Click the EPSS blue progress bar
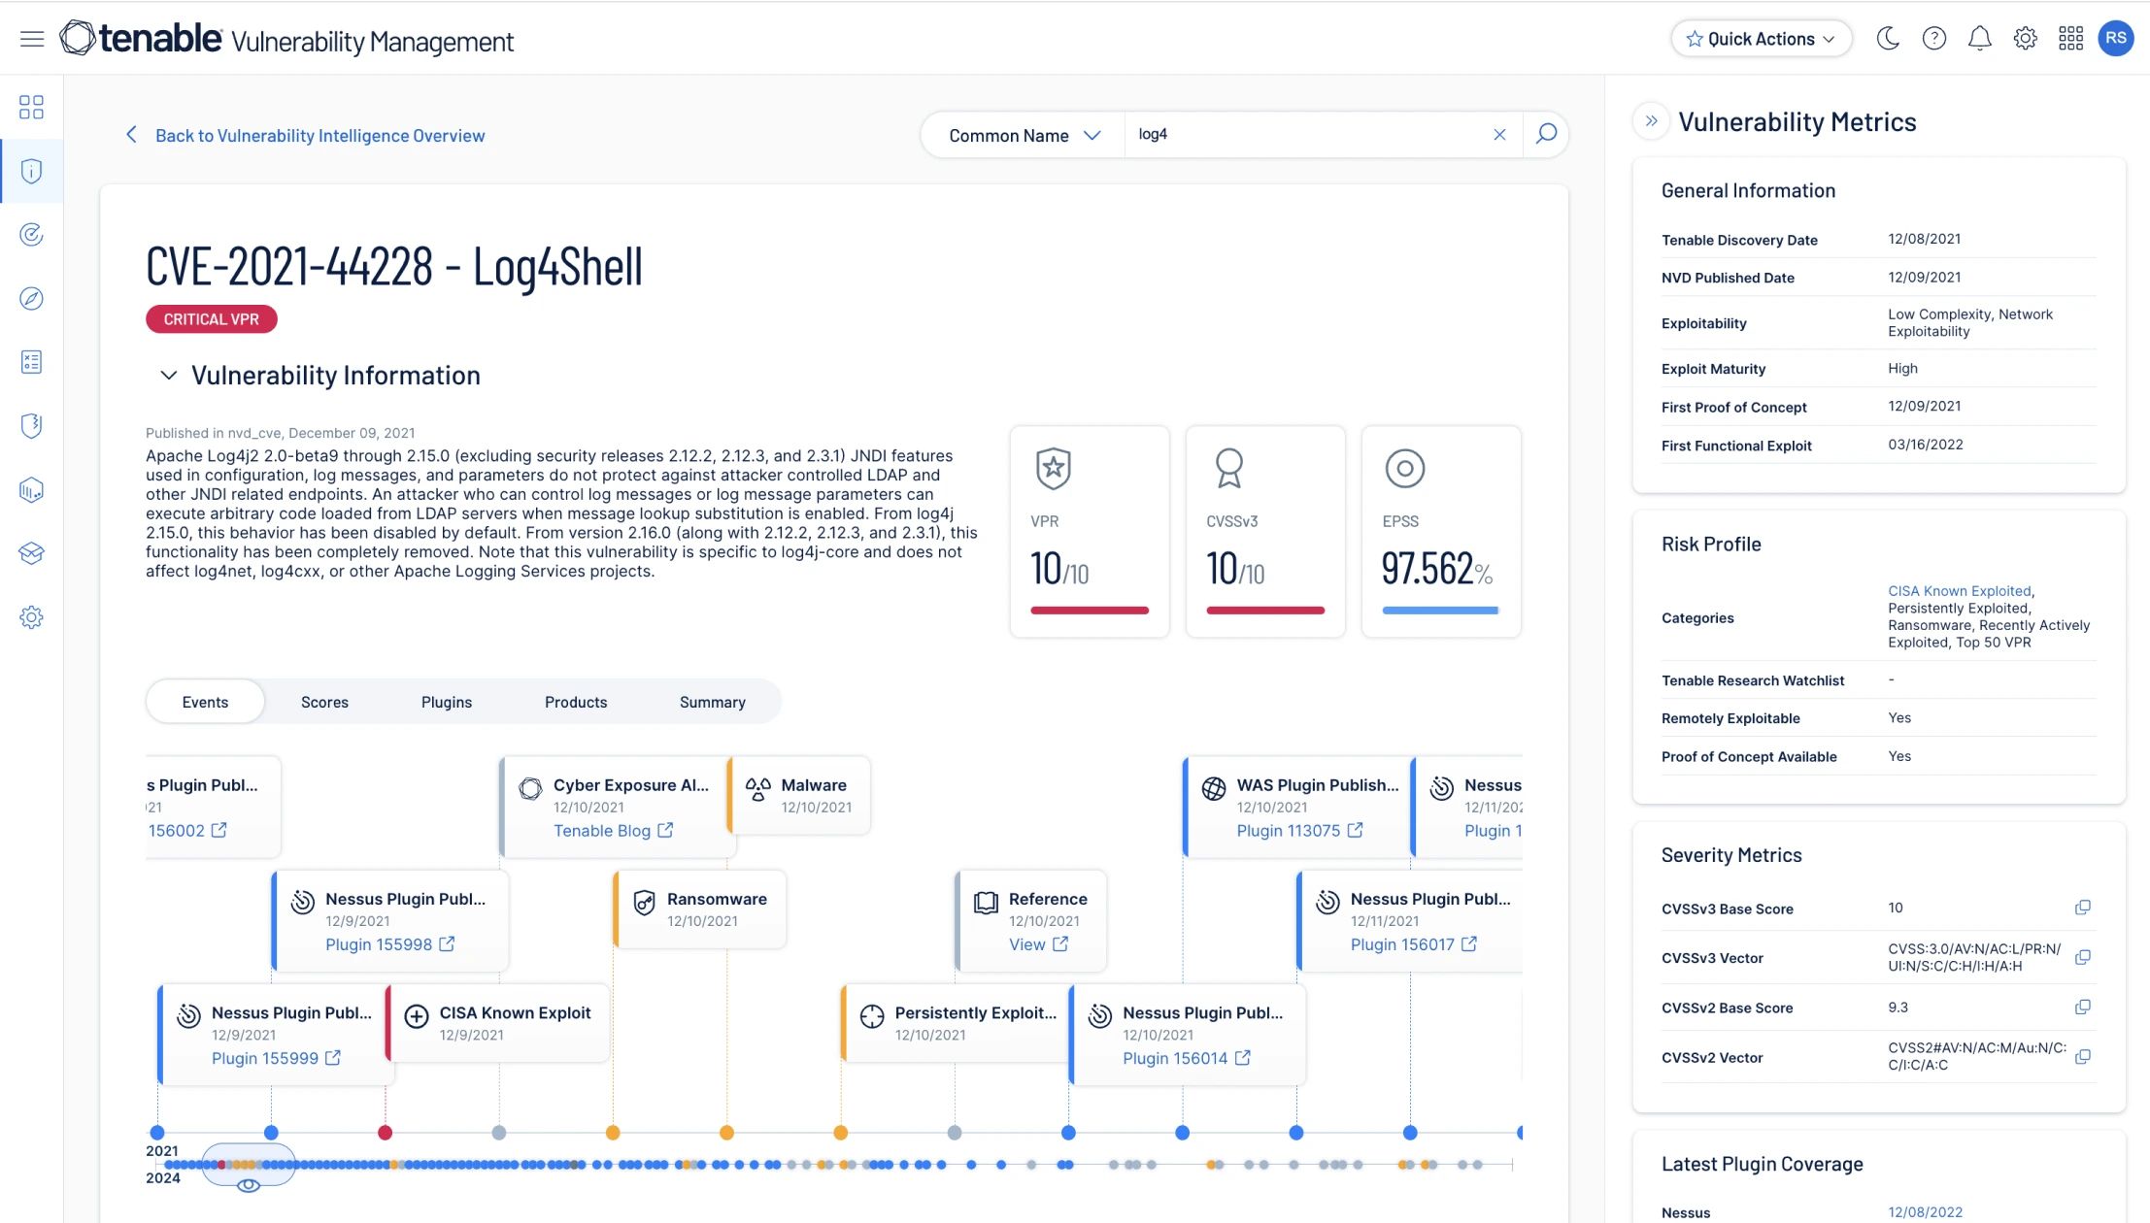 click(1441, 611)
